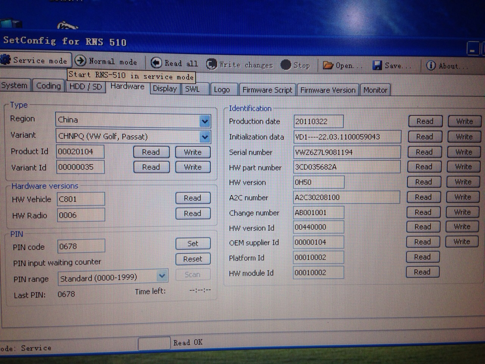Click the Production date text field
Screen dimensions: 485x364
(318, 121)
